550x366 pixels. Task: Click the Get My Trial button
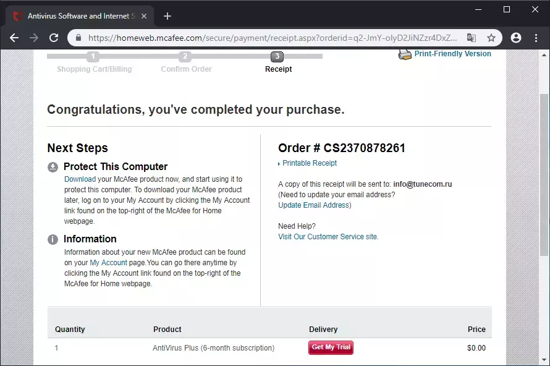click(x=331, y=347)
